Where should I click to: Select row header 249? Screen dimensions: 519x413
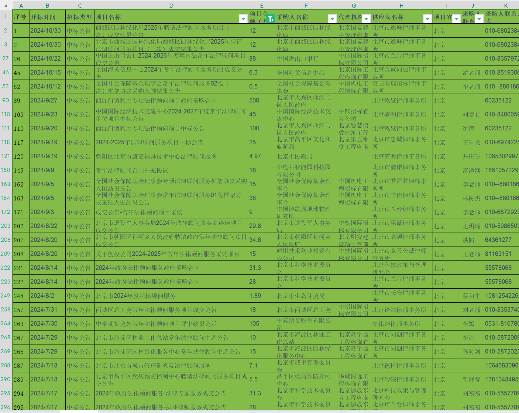pyautogui.click(x=6, y=296)
